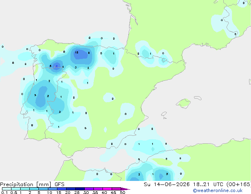Click the 20 to 25 mm legend swatch
The width and height of the screenshot is (251, 194).
click(70, 189)
